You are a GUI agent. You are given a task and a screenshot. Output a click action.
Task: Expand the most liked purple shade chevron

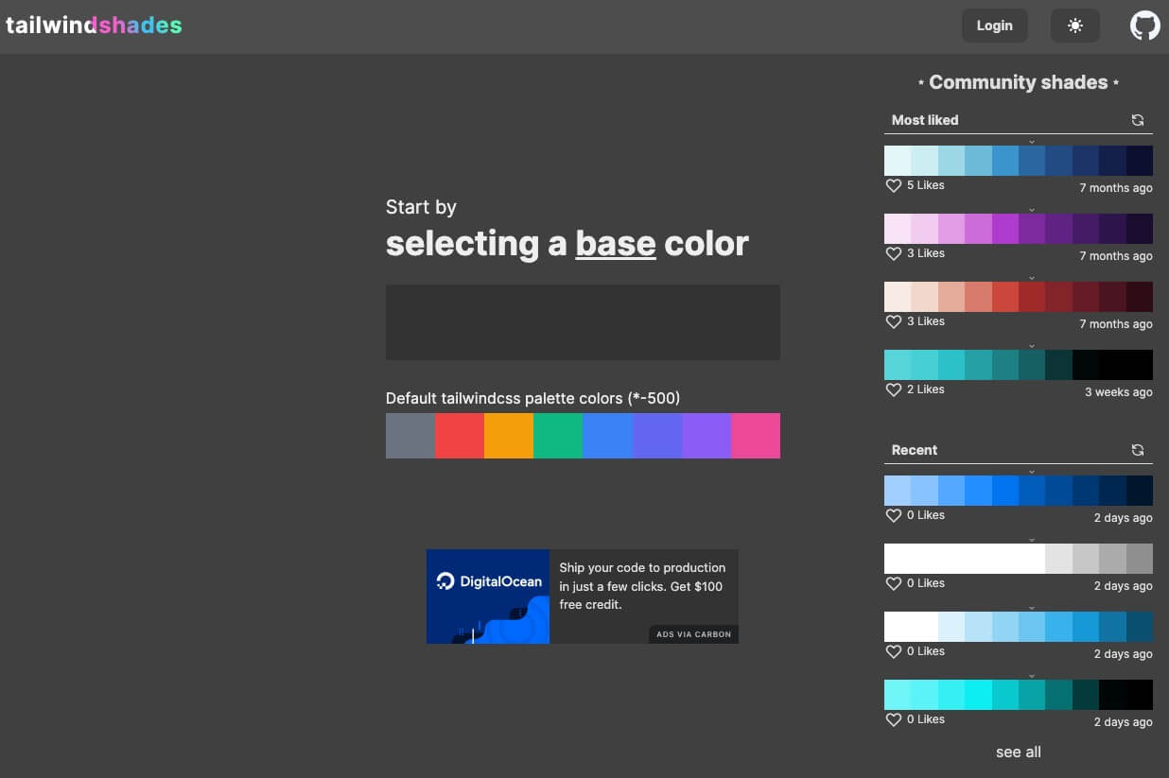coord(1032,210)
